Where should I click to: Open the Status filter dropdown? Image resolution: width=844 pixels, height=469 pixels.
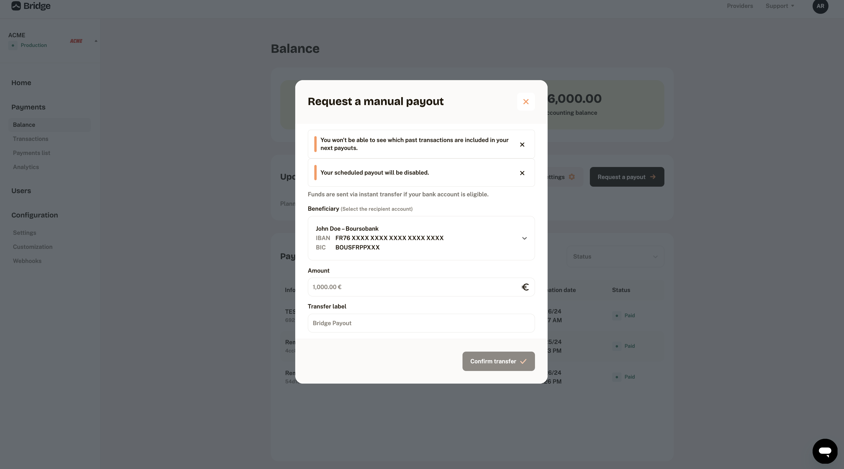615,257
